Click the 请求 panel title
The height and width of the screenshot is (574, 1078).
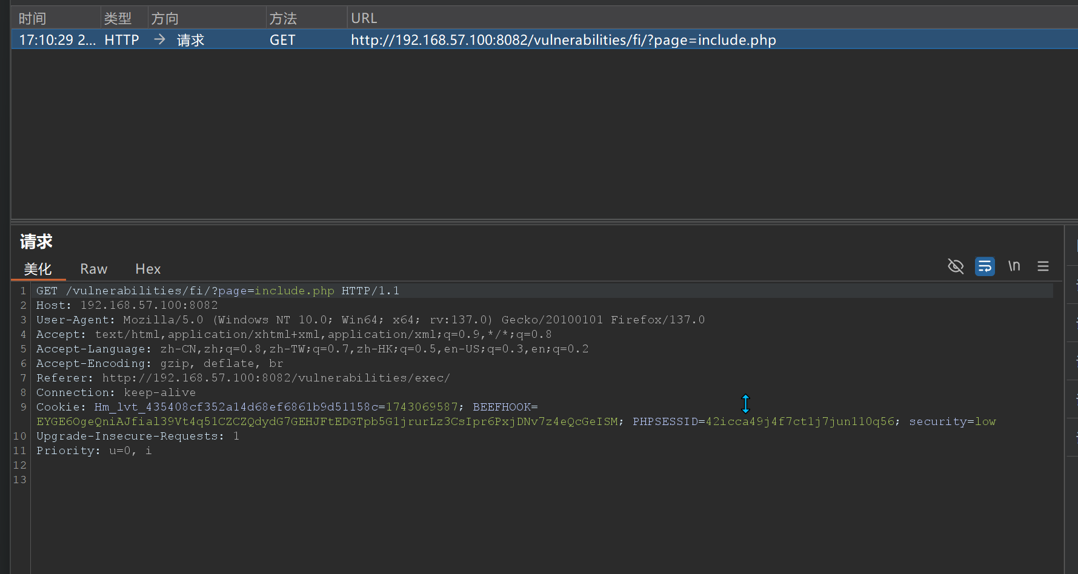click(x=36, y=242)
